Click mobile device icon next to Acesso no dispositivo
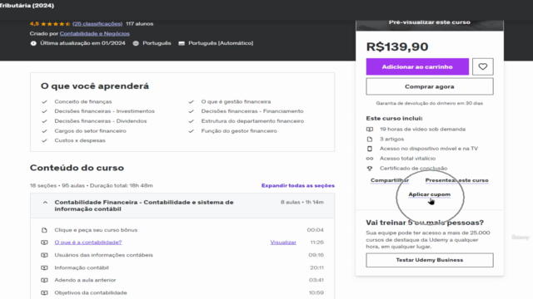This screenshot has width=533, height=299. pos(370,149)
